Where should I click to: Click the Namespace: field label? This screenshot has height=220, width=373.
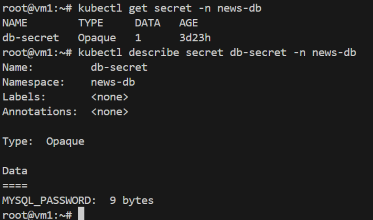tap(34, 82)
